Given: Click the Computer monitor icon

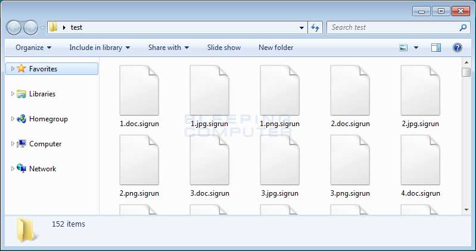Looking at the screenshot, I should [21, 144].
